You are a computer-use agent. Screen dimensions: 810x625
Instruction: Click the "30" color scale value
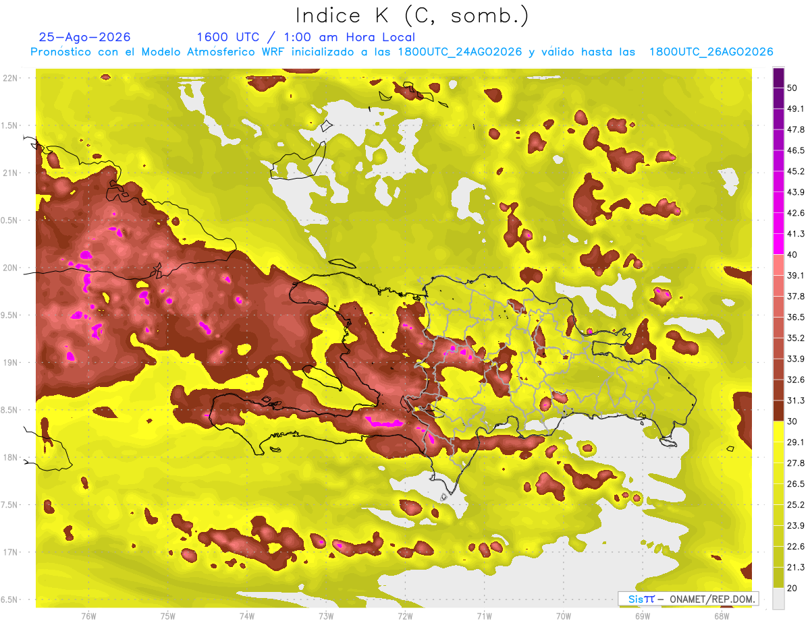click(793, 421)
